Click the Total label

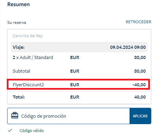coord(19,97)
